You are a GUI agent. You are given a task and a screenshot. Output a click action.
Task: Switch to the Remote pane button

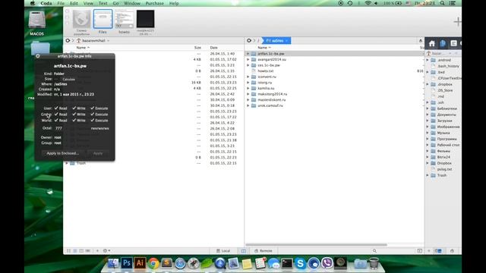(x=264, y=251)
